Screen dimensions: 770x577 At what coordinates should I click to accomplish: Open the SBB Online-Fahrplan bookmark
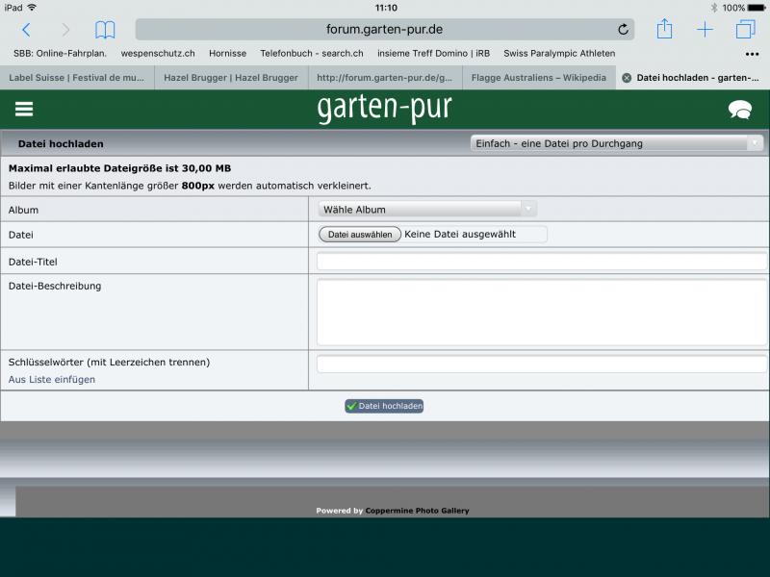point(60,54)
